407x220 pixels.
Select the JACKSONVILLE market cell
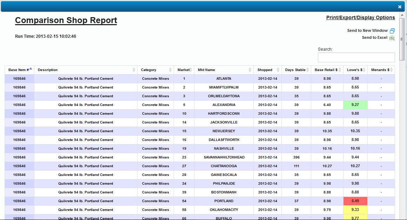click(x=224, y=122)
